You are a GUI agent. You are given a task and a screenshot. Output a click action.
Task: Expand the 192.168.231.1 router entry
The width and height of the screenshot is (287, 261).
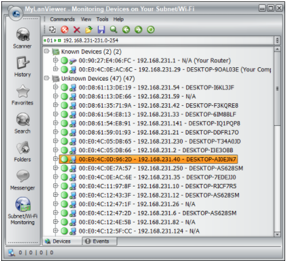(56, 60)
